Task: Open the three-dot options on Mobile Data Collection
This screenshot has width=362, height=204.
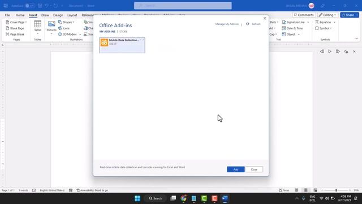Action: point(142,40)
